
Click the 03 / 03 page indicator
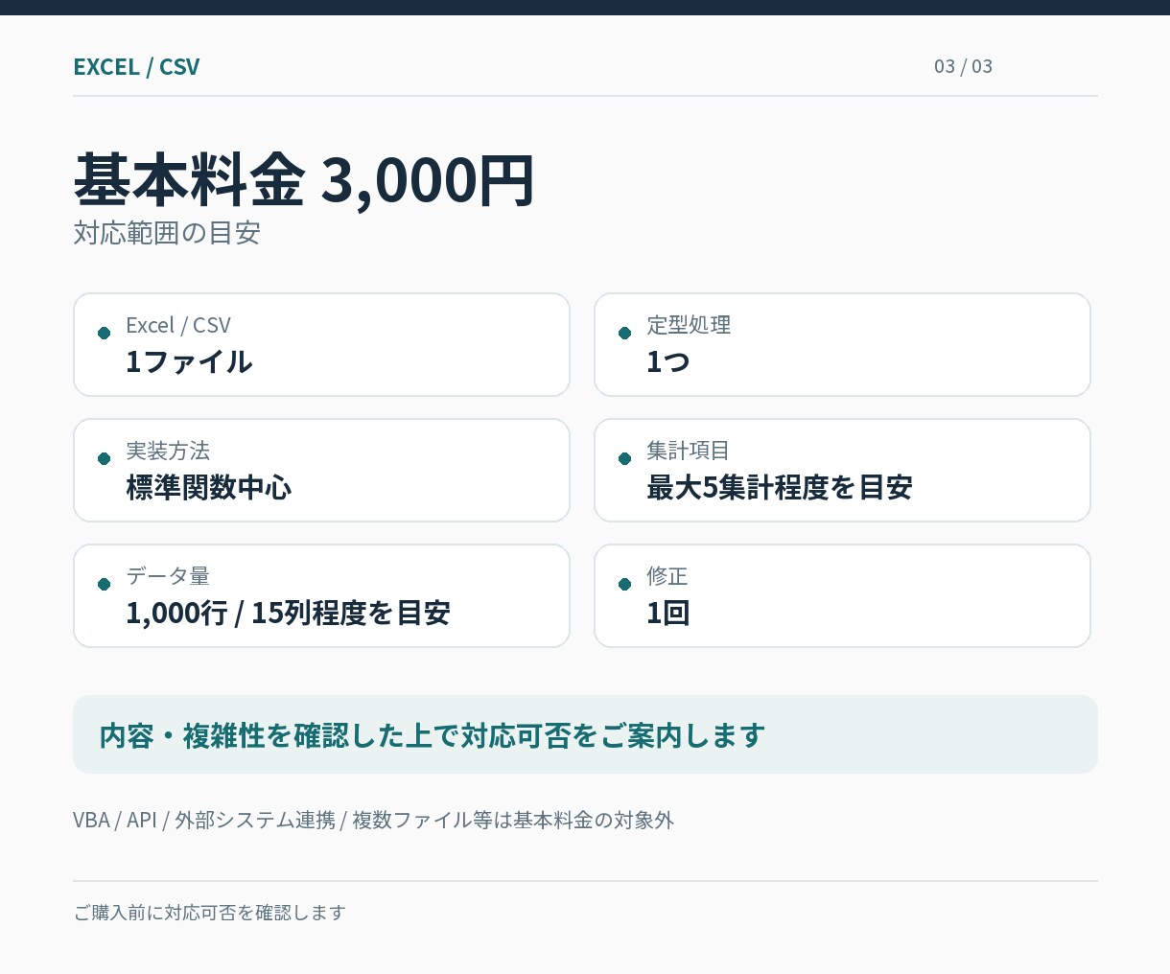click(x=963, y=66)
